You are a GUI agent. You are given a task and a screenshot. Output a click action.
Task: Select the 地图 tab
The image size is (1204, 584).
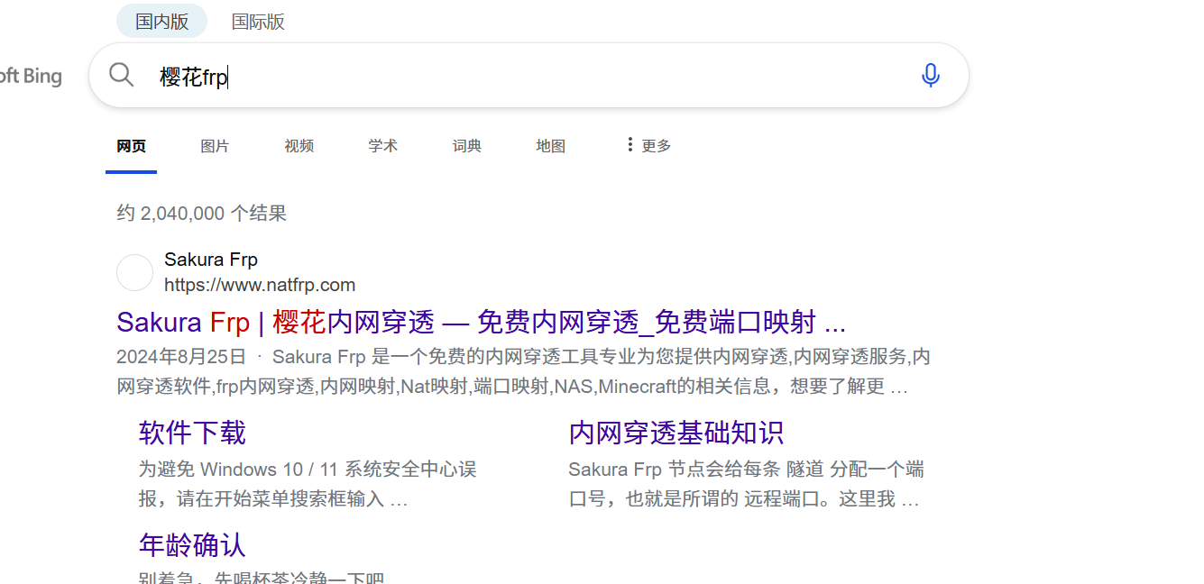[x=550, y=146]
